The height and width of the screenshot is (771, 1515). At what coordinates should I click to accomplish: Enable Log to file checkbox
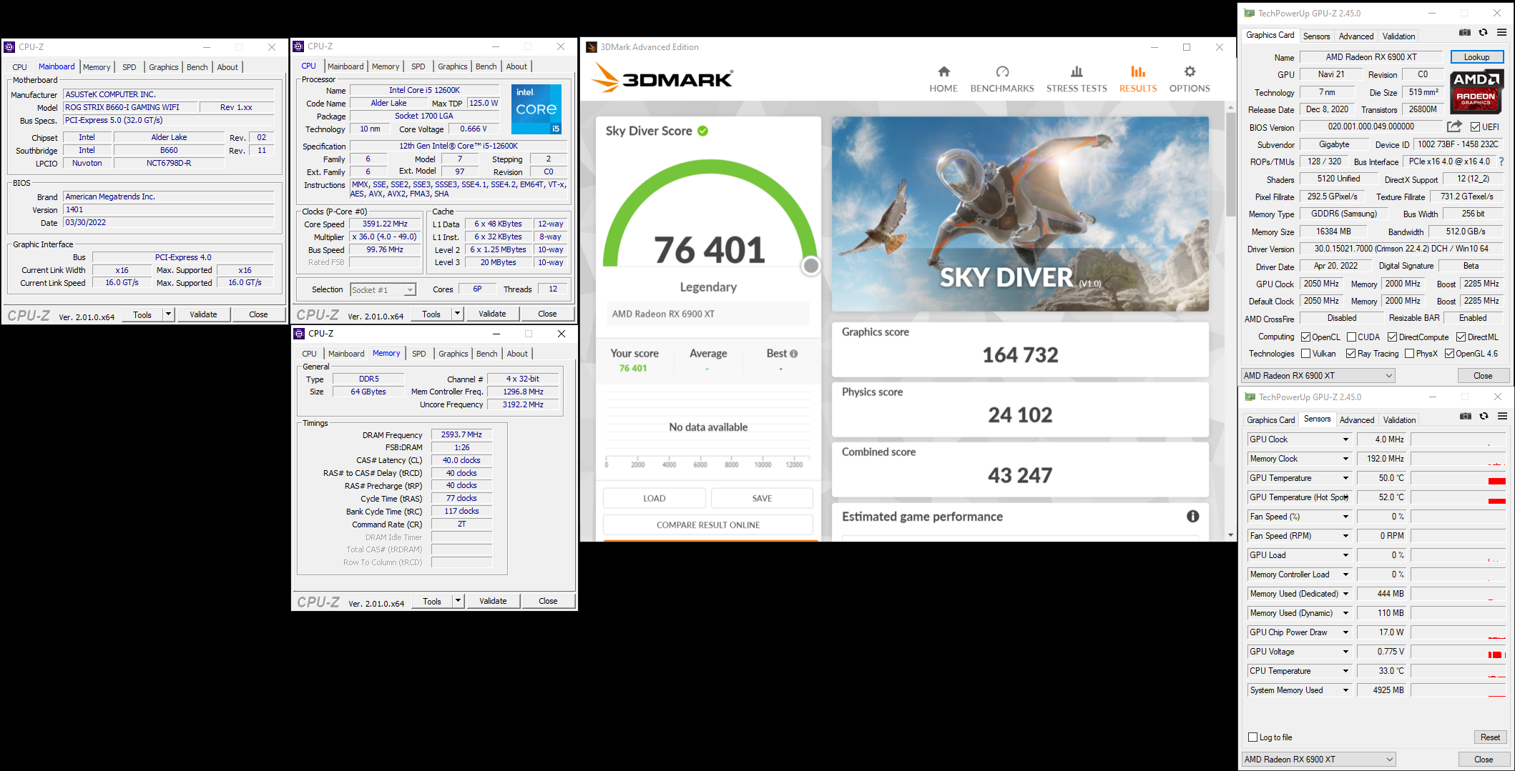point(1252,737)
